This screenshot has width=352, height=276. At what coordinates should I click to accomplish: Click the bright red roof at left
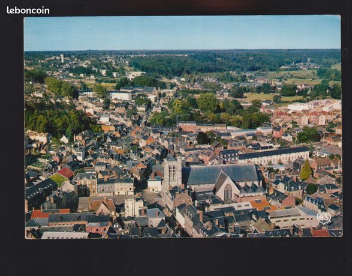tap(65, 173)
